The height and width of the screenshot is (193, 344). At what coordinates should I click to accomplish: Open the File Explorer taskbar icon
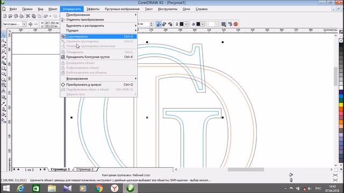click(52, 188)
